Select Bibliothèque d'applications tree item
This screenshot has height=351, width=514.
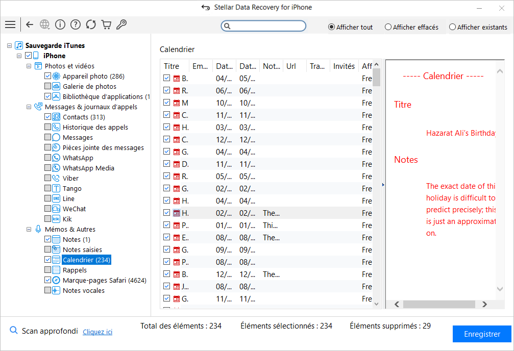(106, 97)
